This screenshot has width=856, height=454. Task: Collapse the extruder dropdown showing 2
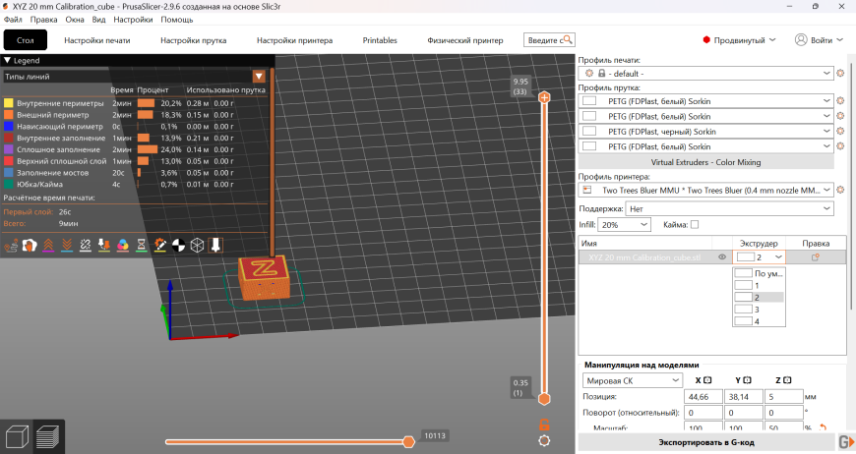tap(759, 257)
